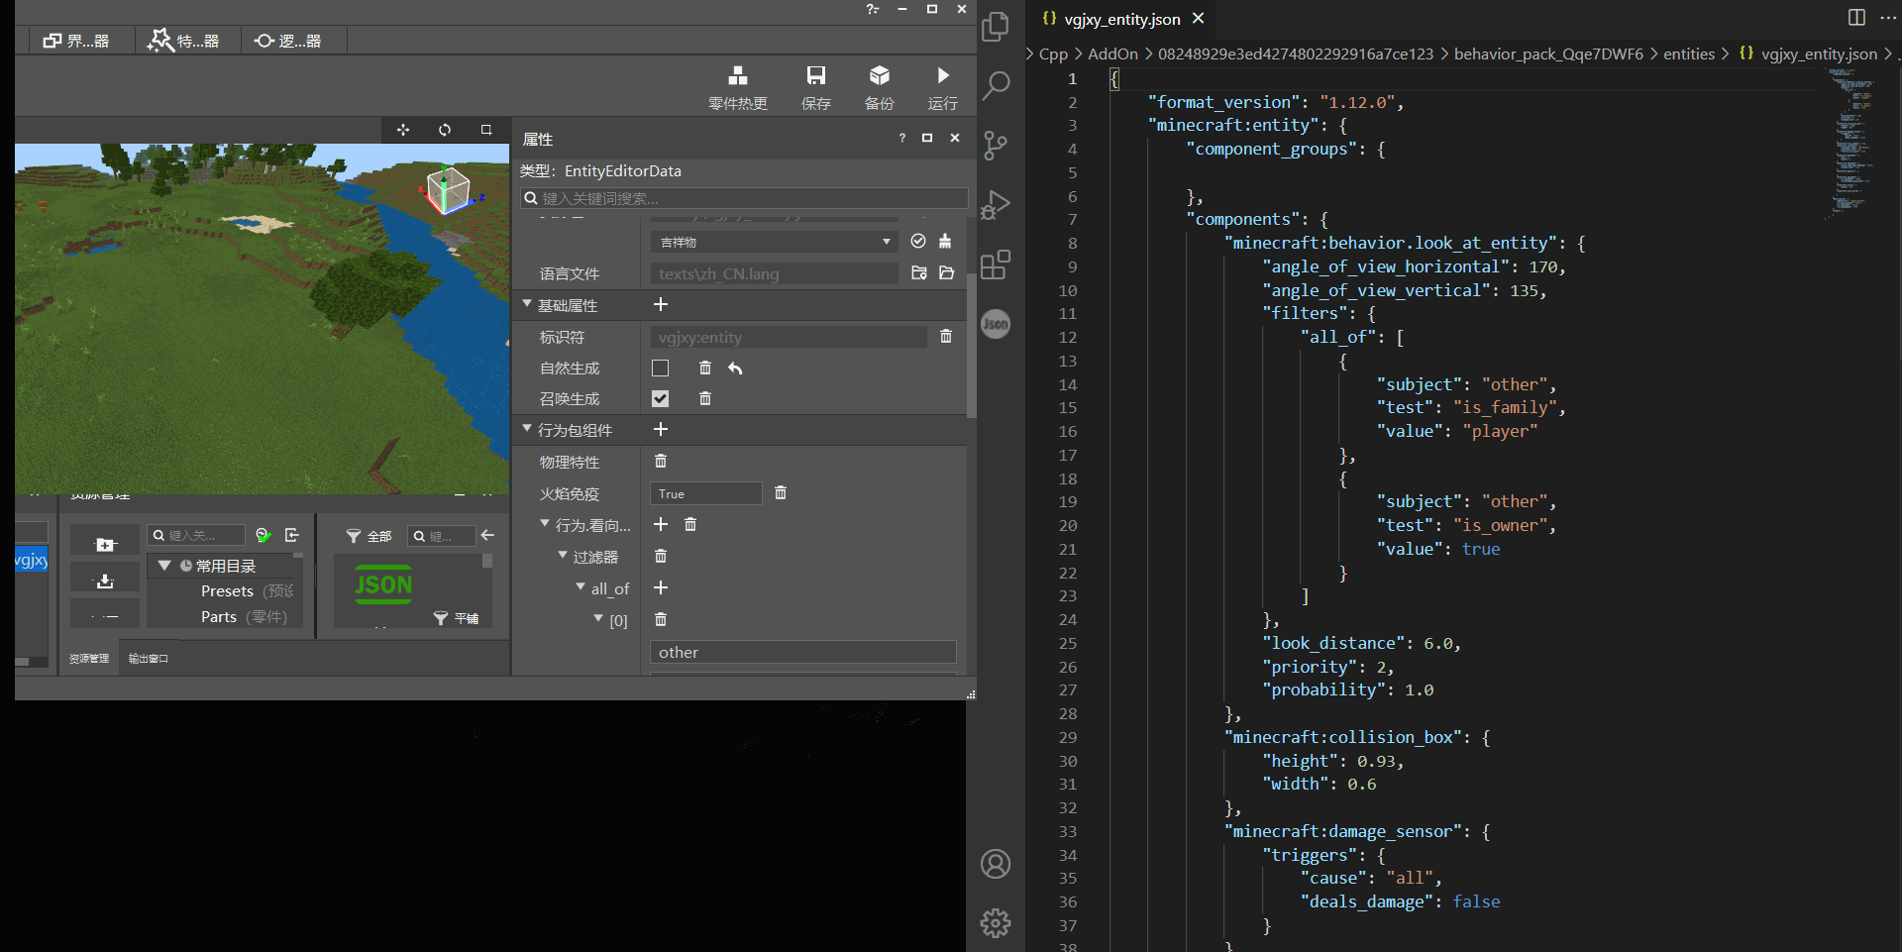Select the move gizmo tool above viewport
The height and width of the screenshot is (952, 1902).
[x=403, y=130]
